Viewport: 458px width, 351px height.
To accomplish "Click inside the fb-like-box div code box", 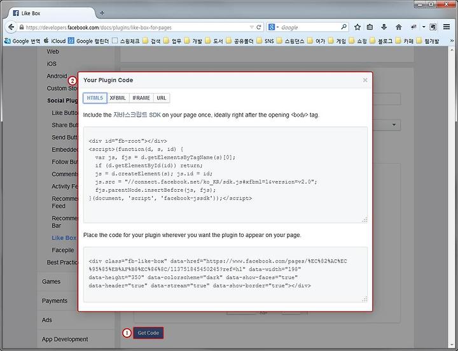I will 225,275.
